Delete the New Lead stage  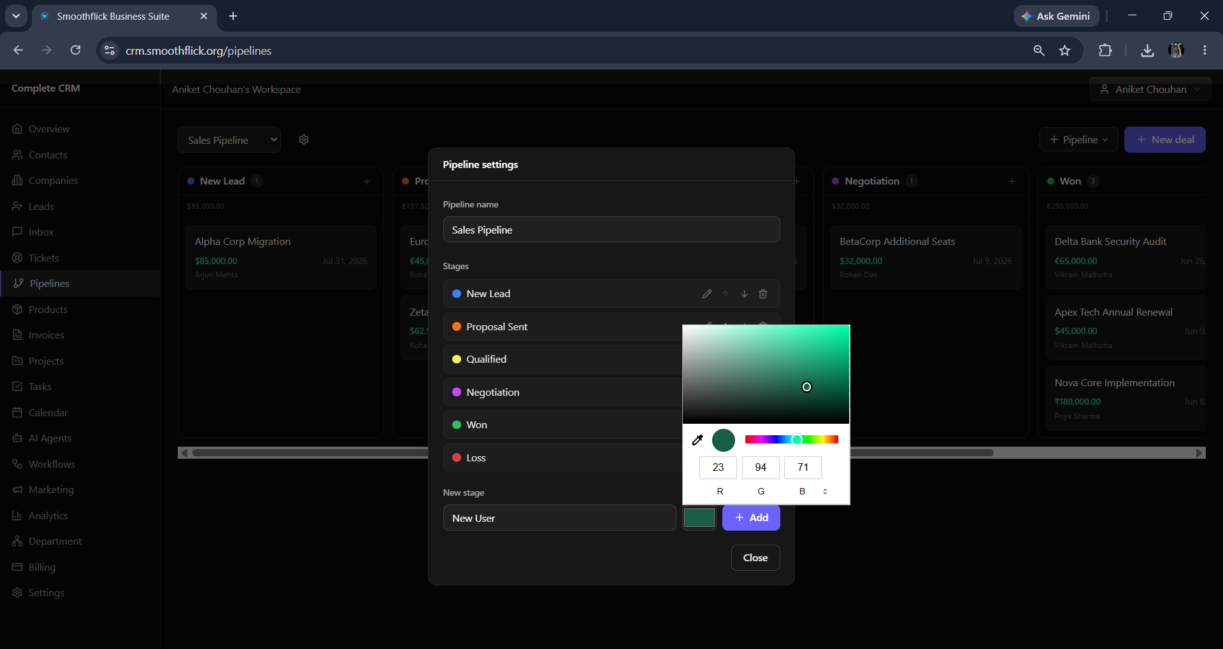tap(763, 294)
